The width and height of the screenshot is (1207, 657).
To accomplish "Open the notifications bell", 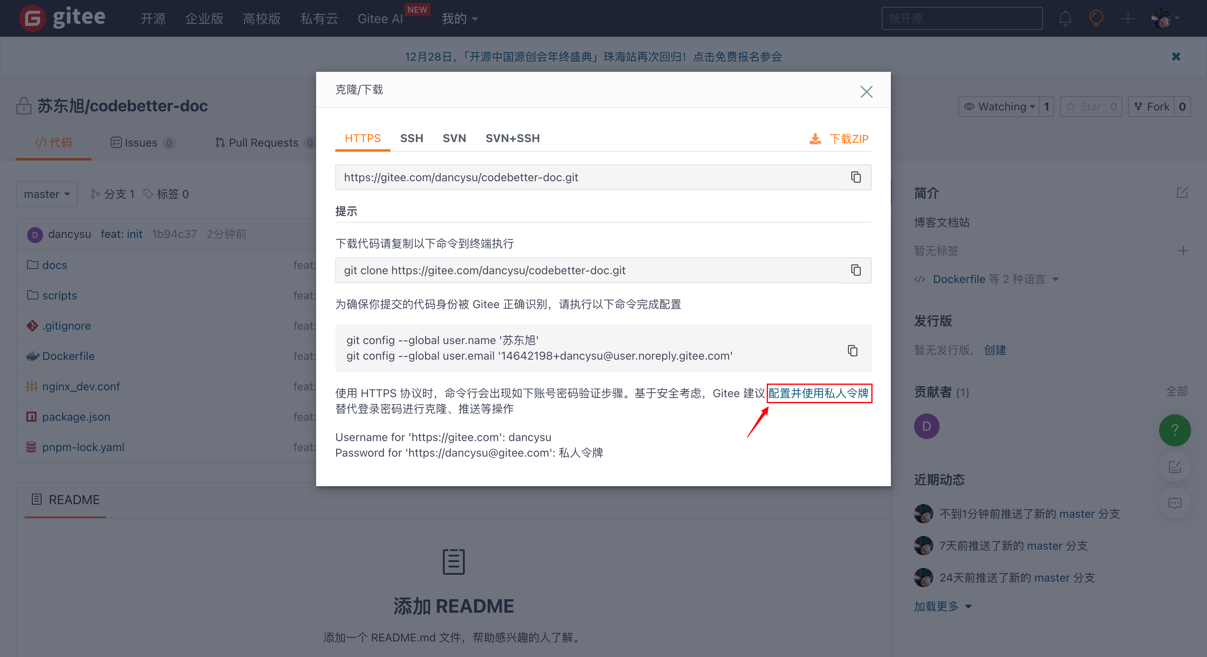I will click(1065, 19).
